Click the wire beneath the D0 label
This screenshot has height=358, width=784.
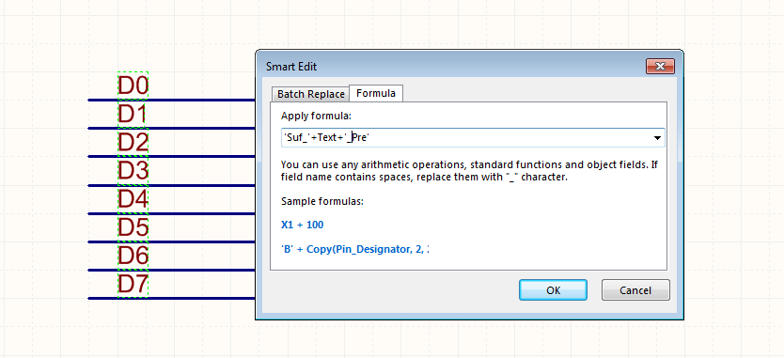171,100
